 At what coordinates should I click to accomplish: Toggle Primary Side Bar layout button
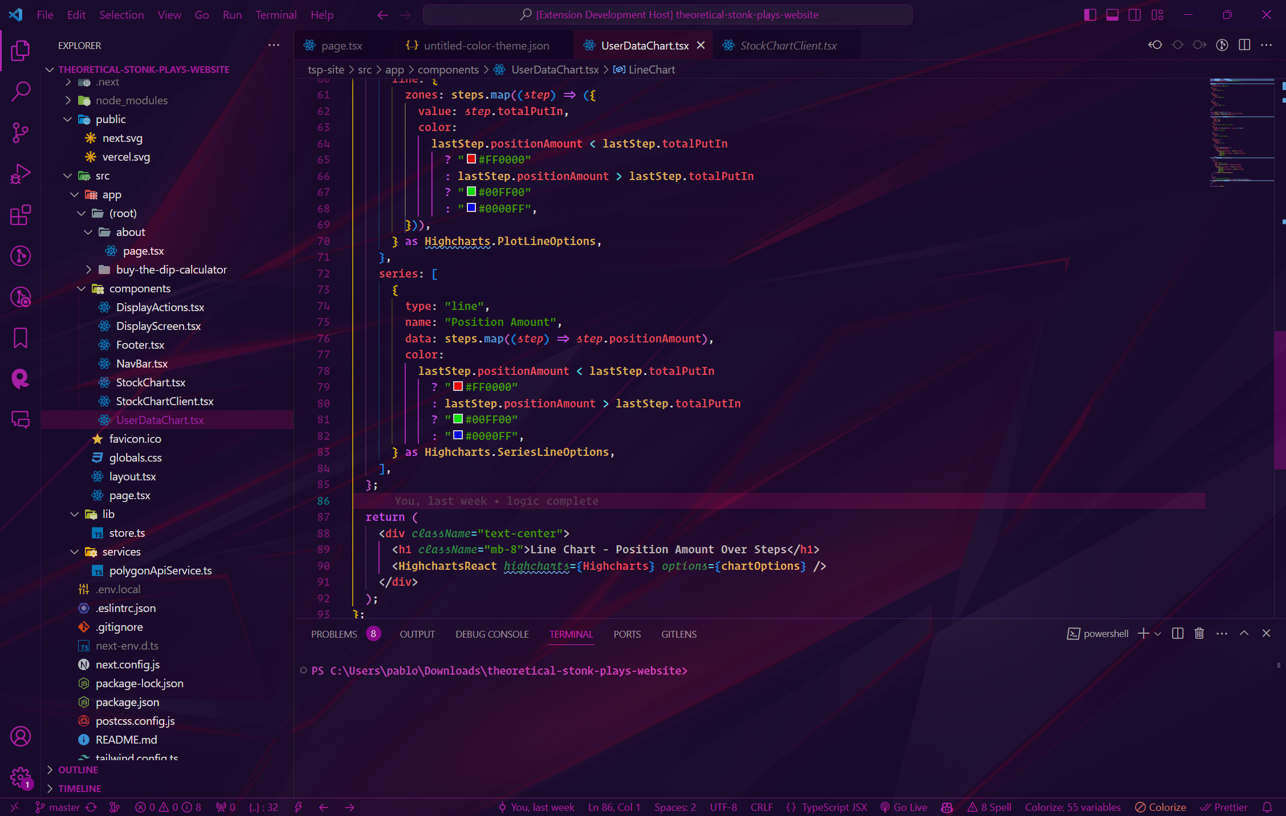tap(1090, 15)
